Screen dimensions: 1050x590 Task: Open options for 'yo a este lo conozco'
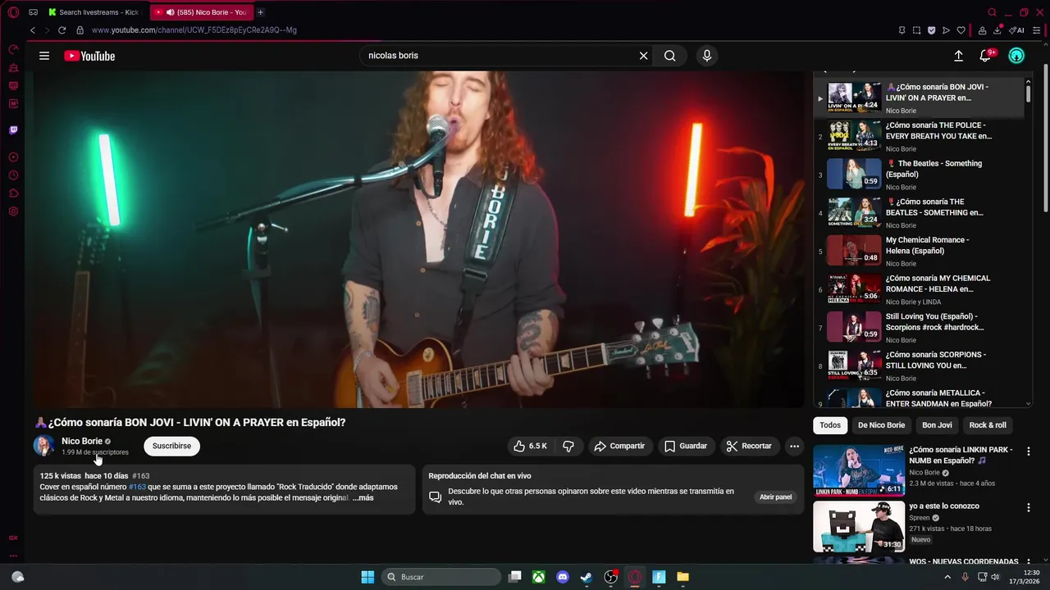coord(1028,508)
